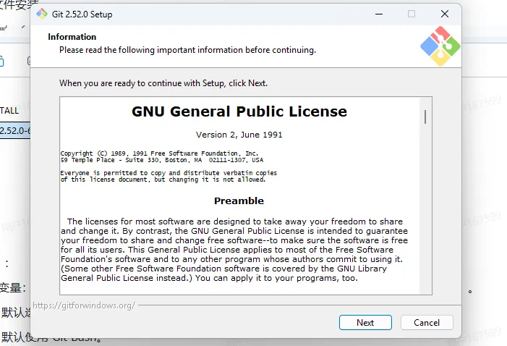Screen dimensions: 507x346
Task: Cancel the Git 2.52.0 installation
Action: pos(427,322)
